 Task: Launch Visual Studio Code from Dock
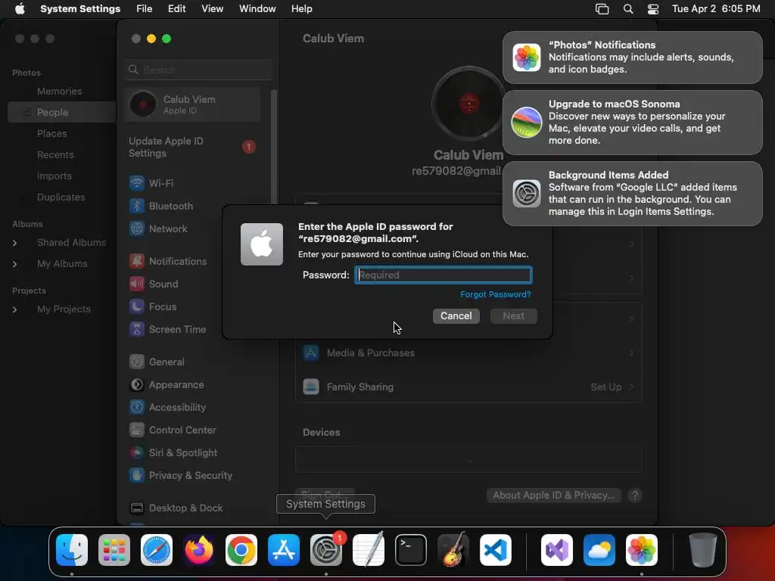496,550
